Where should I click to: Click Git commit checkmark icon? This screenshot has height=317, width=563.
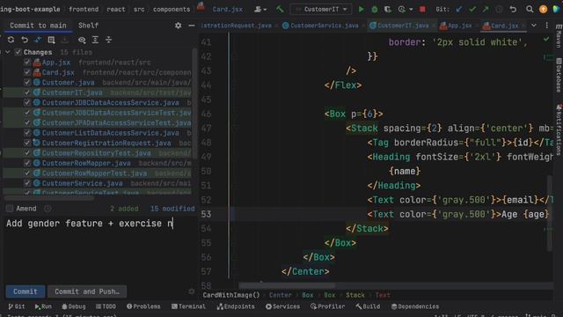(472, 10)
